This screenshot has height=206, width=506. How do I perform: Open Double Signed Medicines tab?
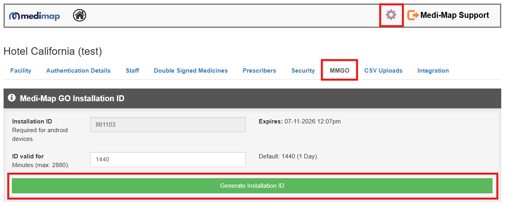point(190,71)
